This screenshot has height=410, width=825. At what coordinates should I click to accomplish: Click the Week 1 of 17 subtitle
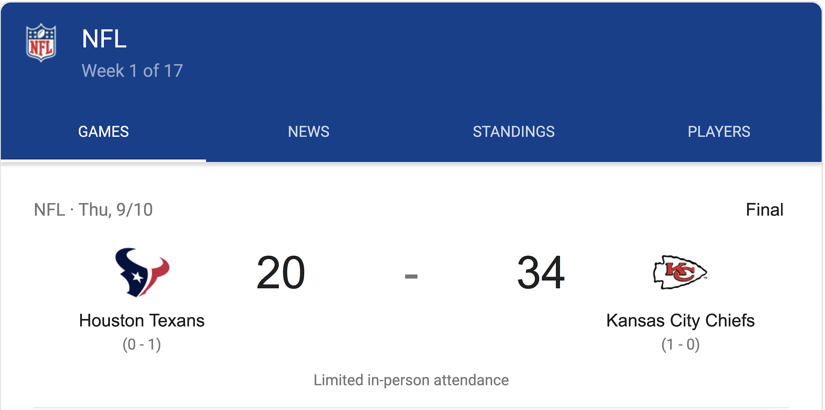tap(132, 71)
